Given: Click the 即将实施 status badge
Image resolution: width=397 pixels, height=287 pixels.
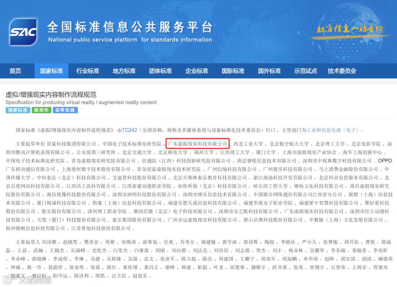Looking at the screenshot, I should click(65, 110).
